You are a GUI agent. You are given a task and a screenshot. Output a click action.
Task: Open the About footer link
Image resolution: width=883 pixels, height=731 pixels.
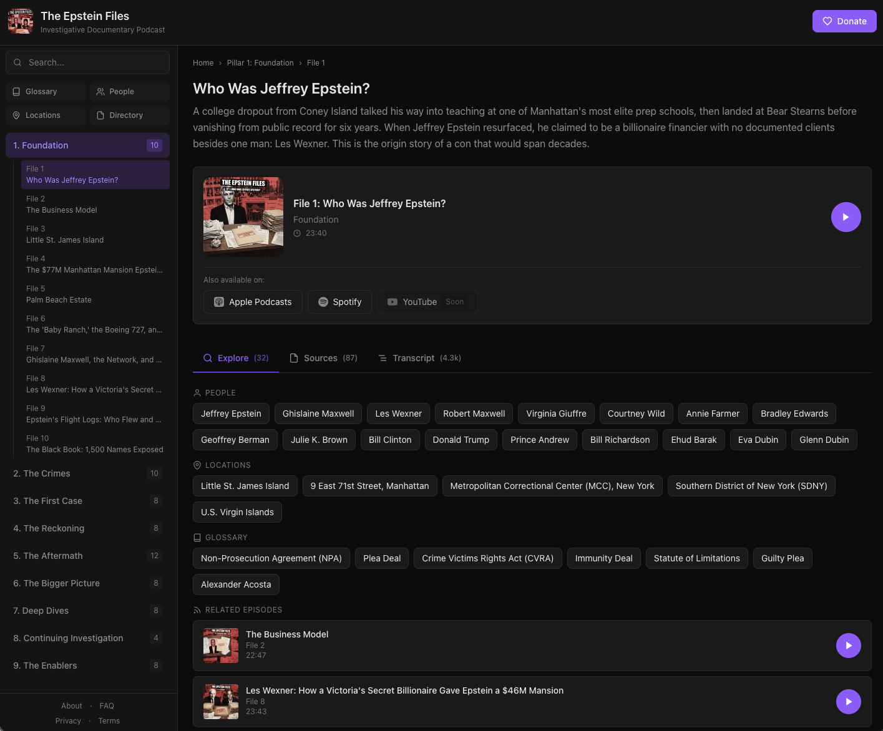[72, 706]
